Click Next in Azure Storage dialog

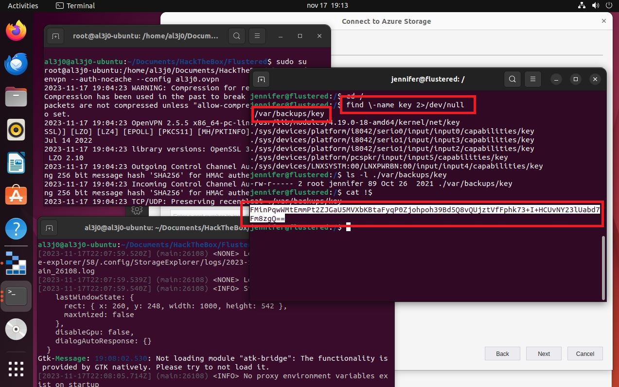[x=544, y=353]
